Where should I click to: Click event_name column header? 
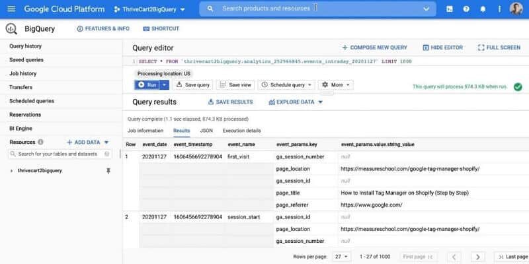[241, 145]
